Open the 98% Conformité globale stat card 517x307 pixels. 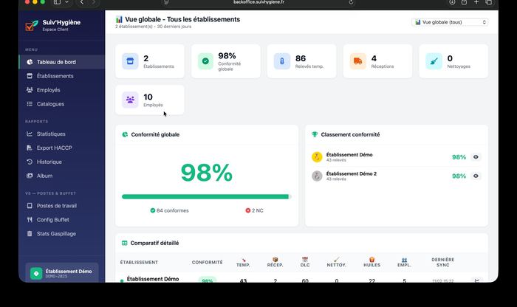click(x=226, y=61)
